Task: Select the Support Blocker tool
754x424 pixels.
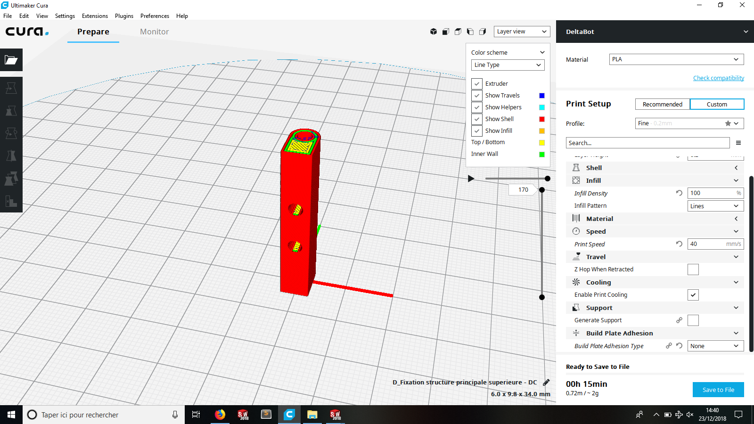Action: tap(11, 201)
